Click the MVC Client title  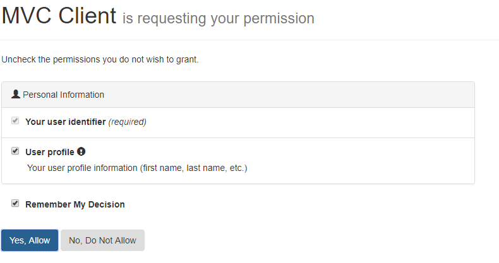point(59,15)
